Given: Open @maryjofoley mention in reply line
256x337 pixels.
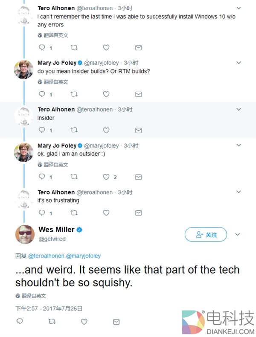Looking at the screenshot, I should tap(83, 256).
